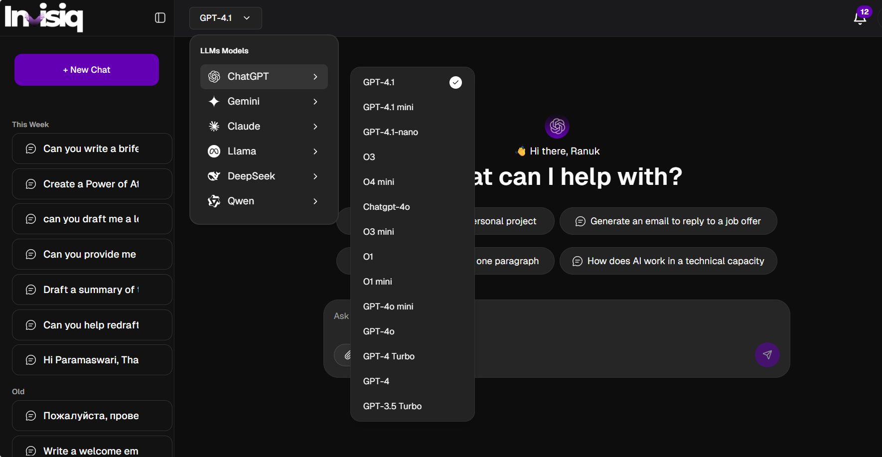Image resolution: width=882 pixels, height=457 pixels.
Task: Click the Gemini sparkle icon
Action: click(x=214, y=102)
